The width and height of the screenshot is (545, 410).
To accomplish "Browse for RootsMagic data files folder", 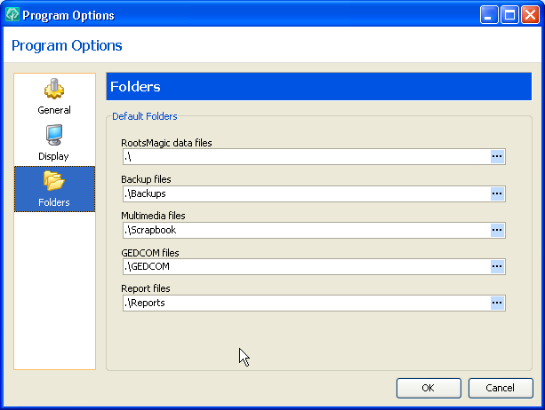I will (497, 157).
